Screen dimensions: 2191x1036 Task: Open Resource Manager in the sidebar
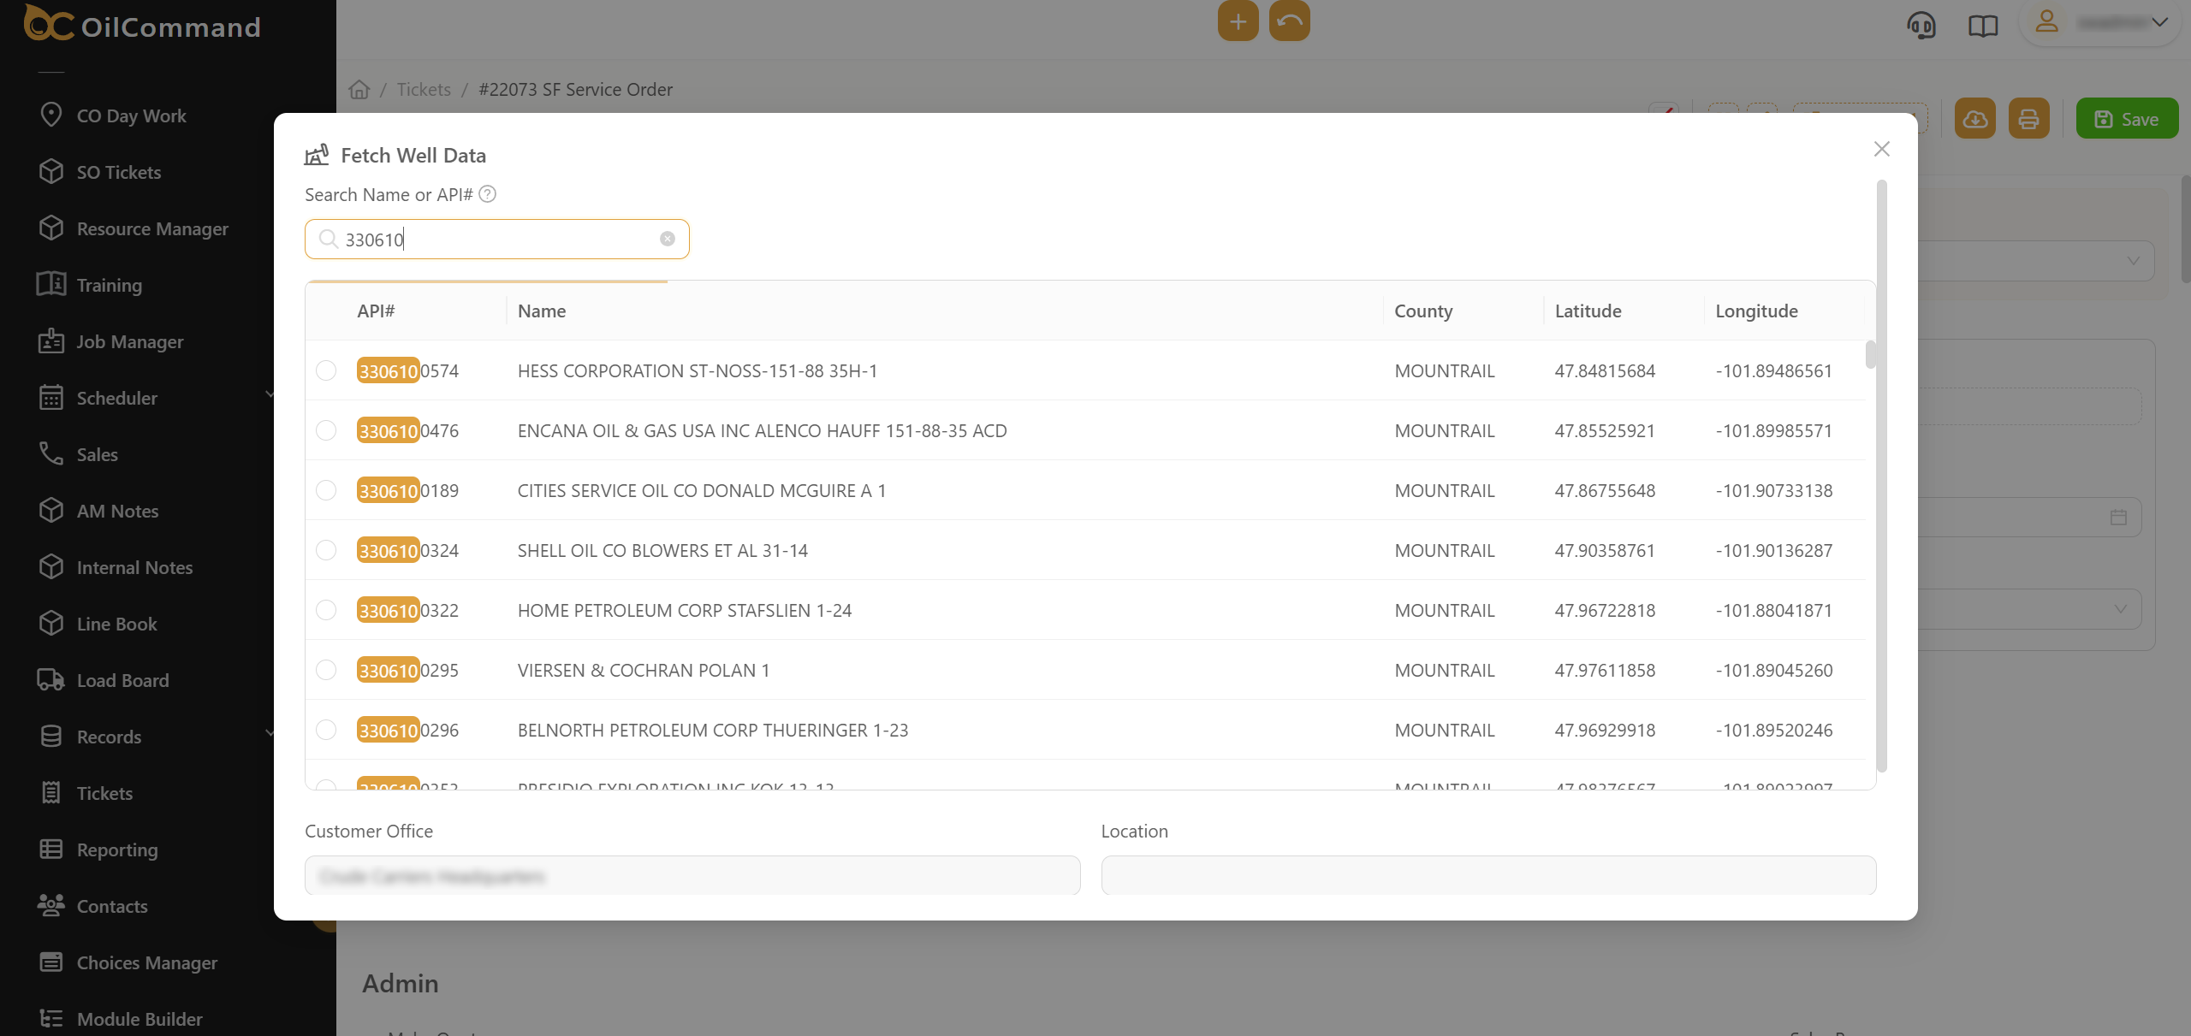(x=152, y=228)
